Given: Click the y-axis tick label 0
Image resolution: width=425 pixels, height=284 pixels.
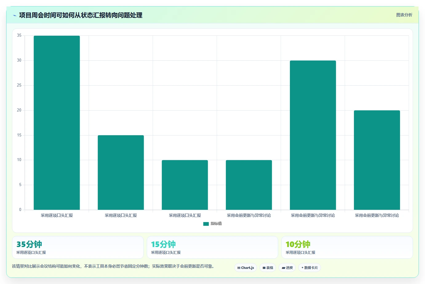Looking at the screenshot, I should click(20, 210).
